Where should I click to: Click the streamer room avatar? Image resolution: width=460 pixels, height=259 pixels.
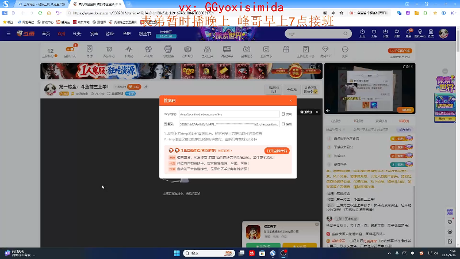tap(50, 89)
